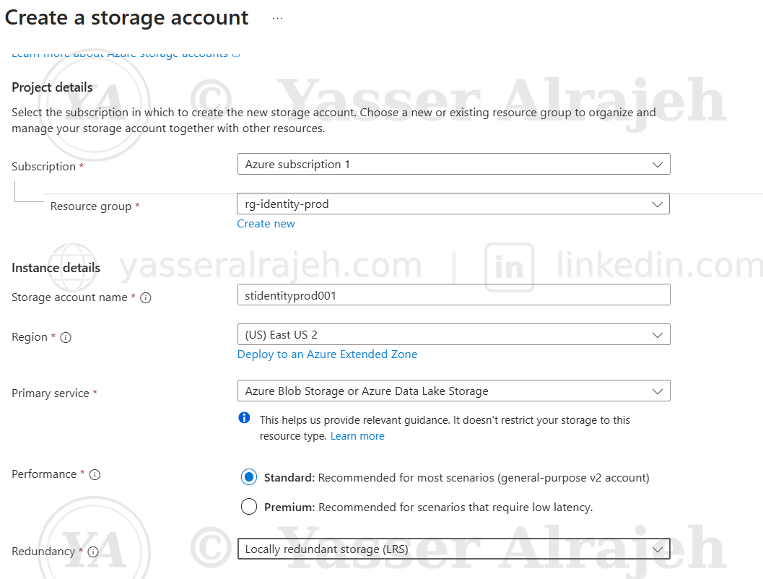
Task: Click the Create new resource group link
Action: [266, 224]
